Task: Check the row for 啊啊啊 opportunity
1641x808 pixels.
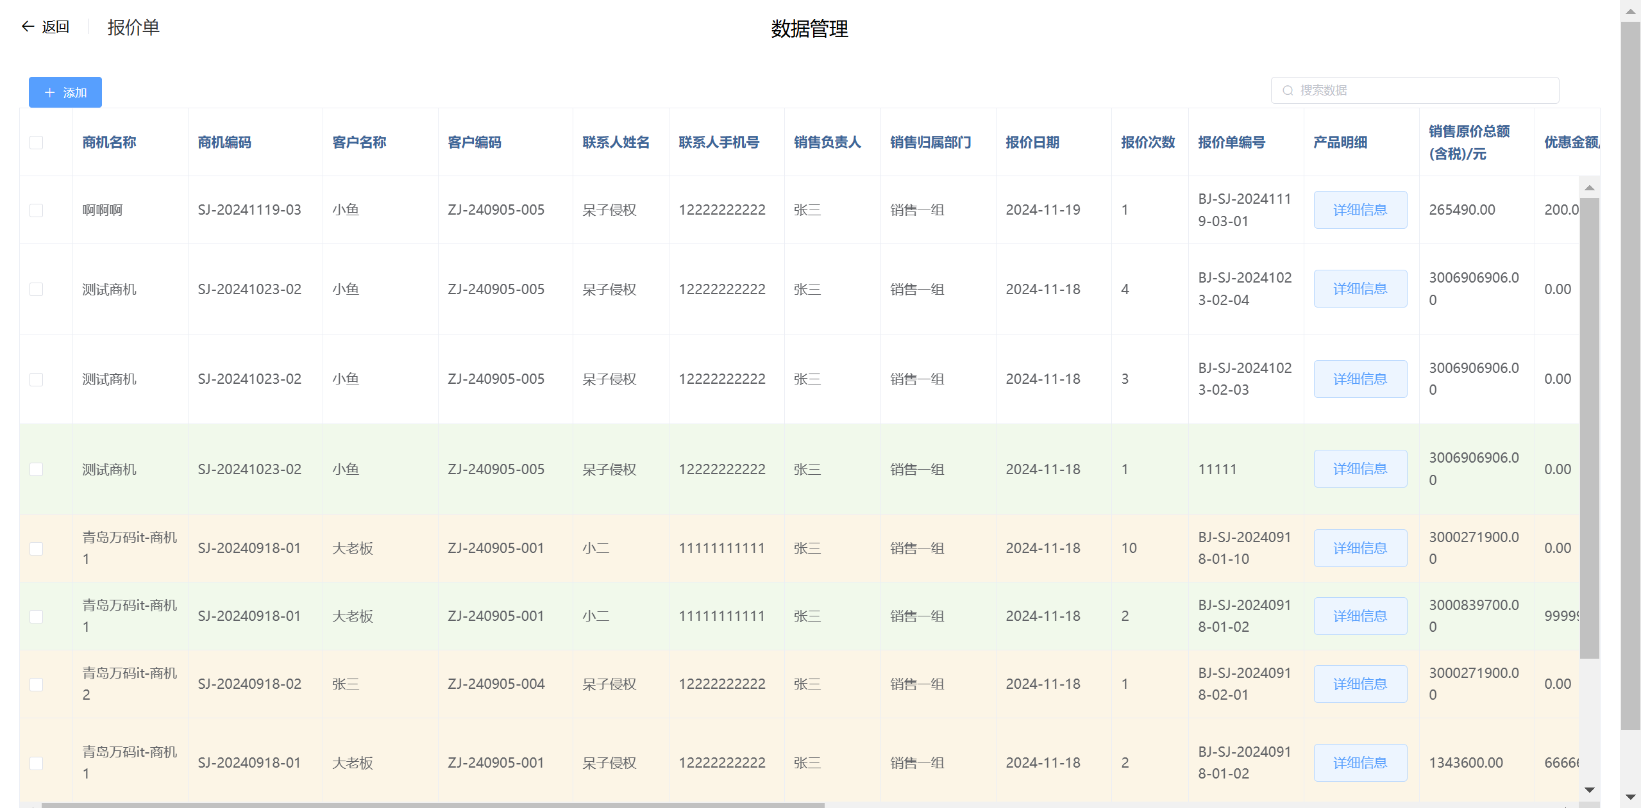Action: [37, 210]
